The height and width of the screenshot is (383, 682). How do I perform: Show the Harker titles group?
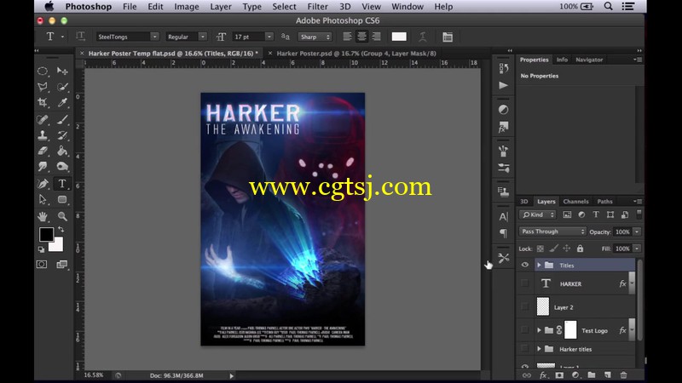pyautogui.click(x=525, y=349)
